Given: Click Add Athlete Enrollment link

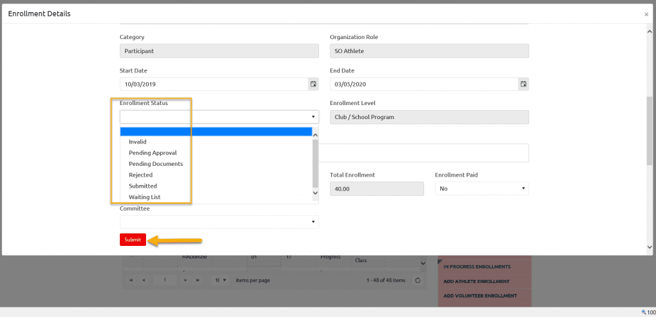Looking at the screenshot, I should 477,281.
